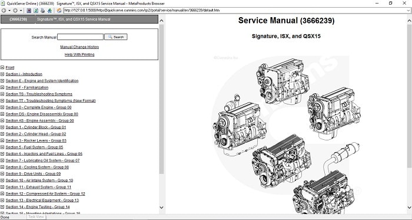Expand Section 10 - Air Intake System node
The width and height of the screenshot is (412, 220).
coord(2,180)
